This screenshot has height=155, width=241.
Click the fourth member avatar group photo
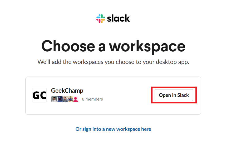coord(70,99)
